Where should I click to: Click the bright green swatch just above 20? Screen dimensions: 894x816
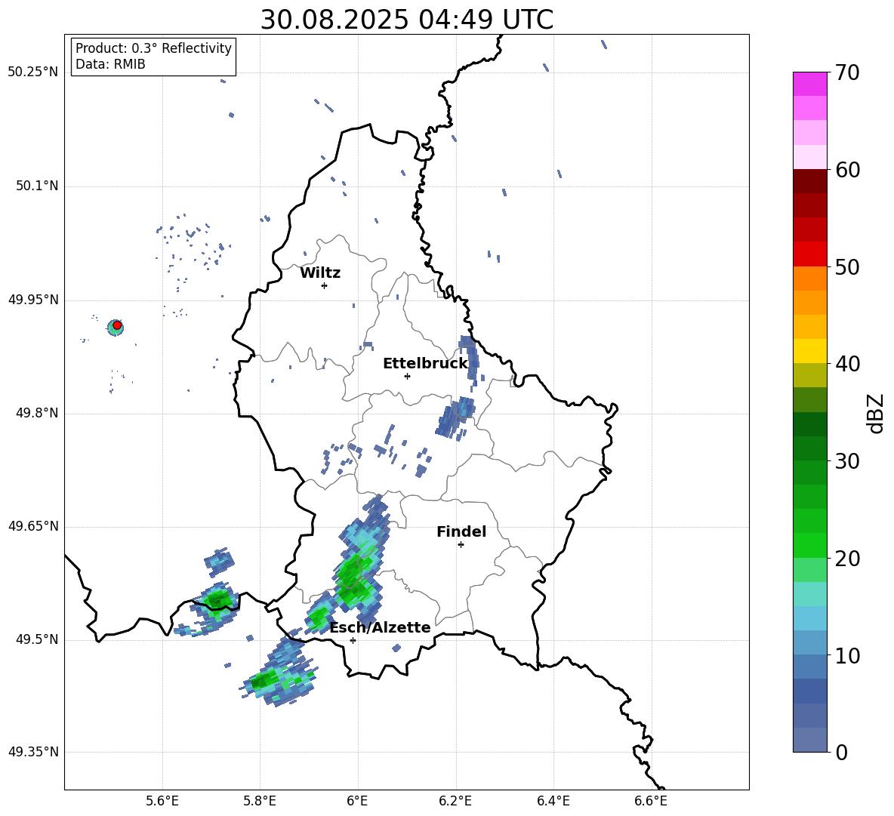coord(809,545)
